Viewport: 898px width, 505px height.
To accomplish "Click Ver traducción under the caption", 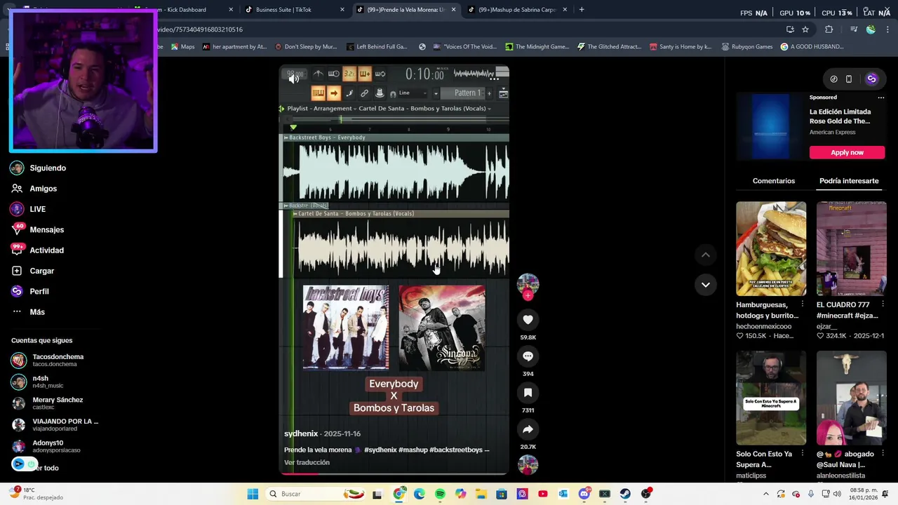I will 307,462.
